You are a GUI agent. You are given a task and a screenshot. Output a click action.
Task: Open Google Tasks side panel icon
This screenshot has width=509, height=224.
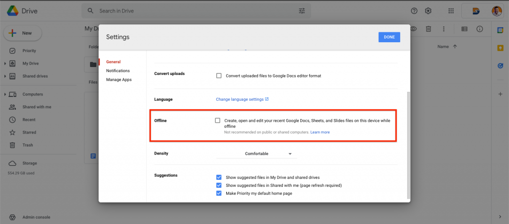500,66
